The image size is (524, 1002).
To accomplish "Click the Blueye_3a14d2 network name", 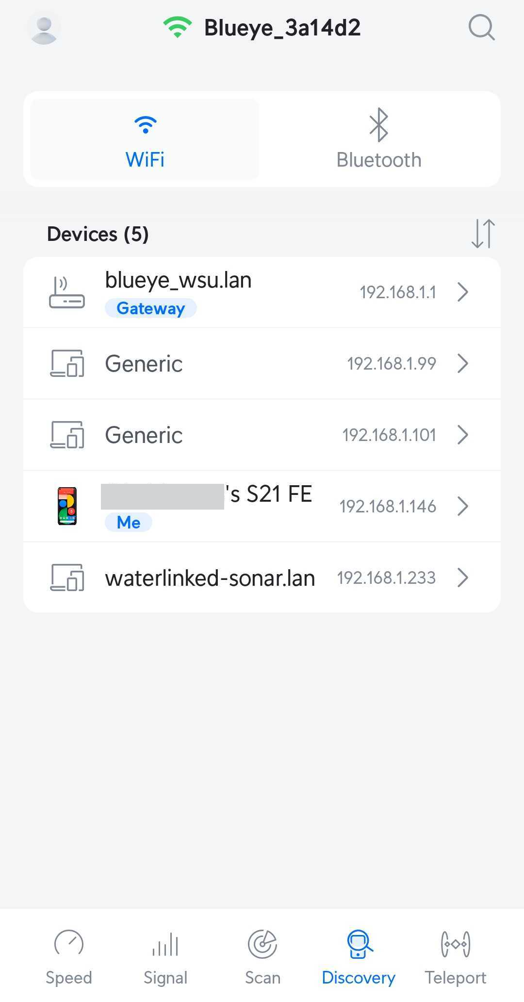I will click(282, 28).
